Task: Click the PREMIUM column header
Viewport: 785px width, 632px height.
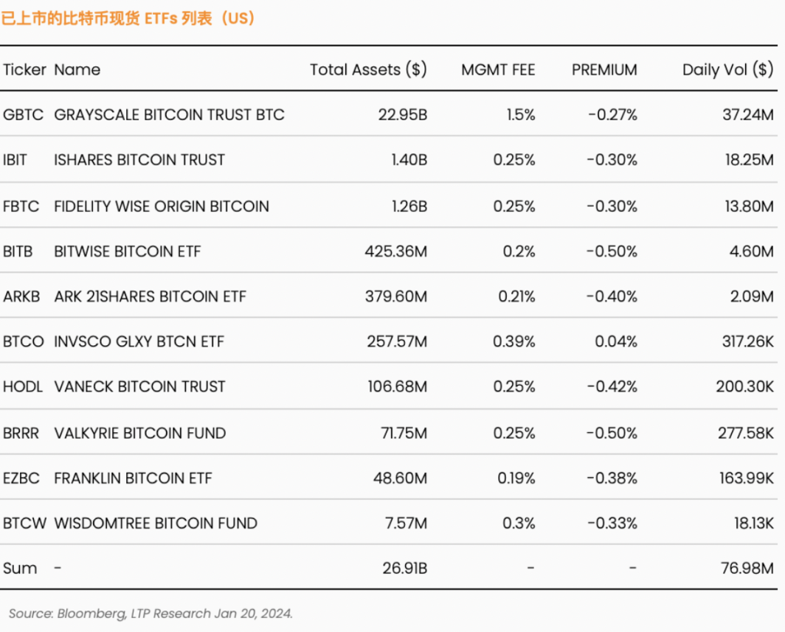Action: point(604,69)
